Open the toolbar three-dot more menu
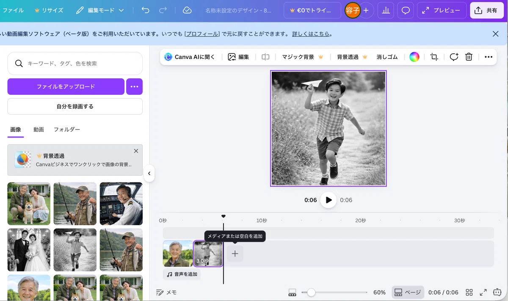The image size is (508, 301). pos(489,57)
